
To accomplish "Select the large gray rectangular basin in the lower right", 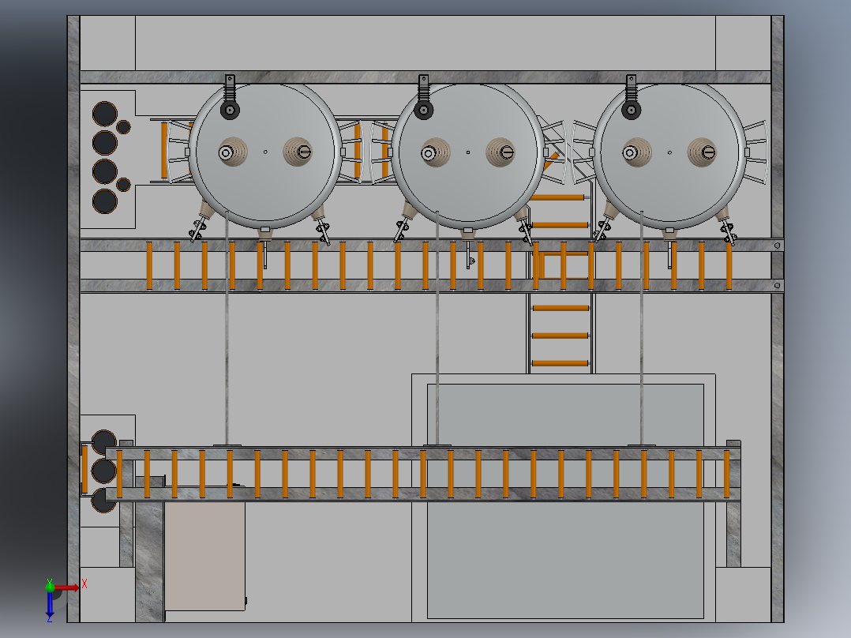I will (x=565, y=501).
